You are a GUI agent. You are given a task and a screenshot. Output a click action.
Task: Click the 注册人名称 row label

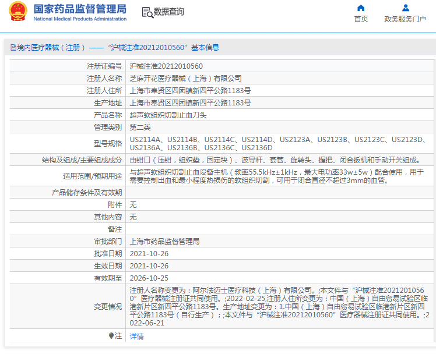coord(104,78)
